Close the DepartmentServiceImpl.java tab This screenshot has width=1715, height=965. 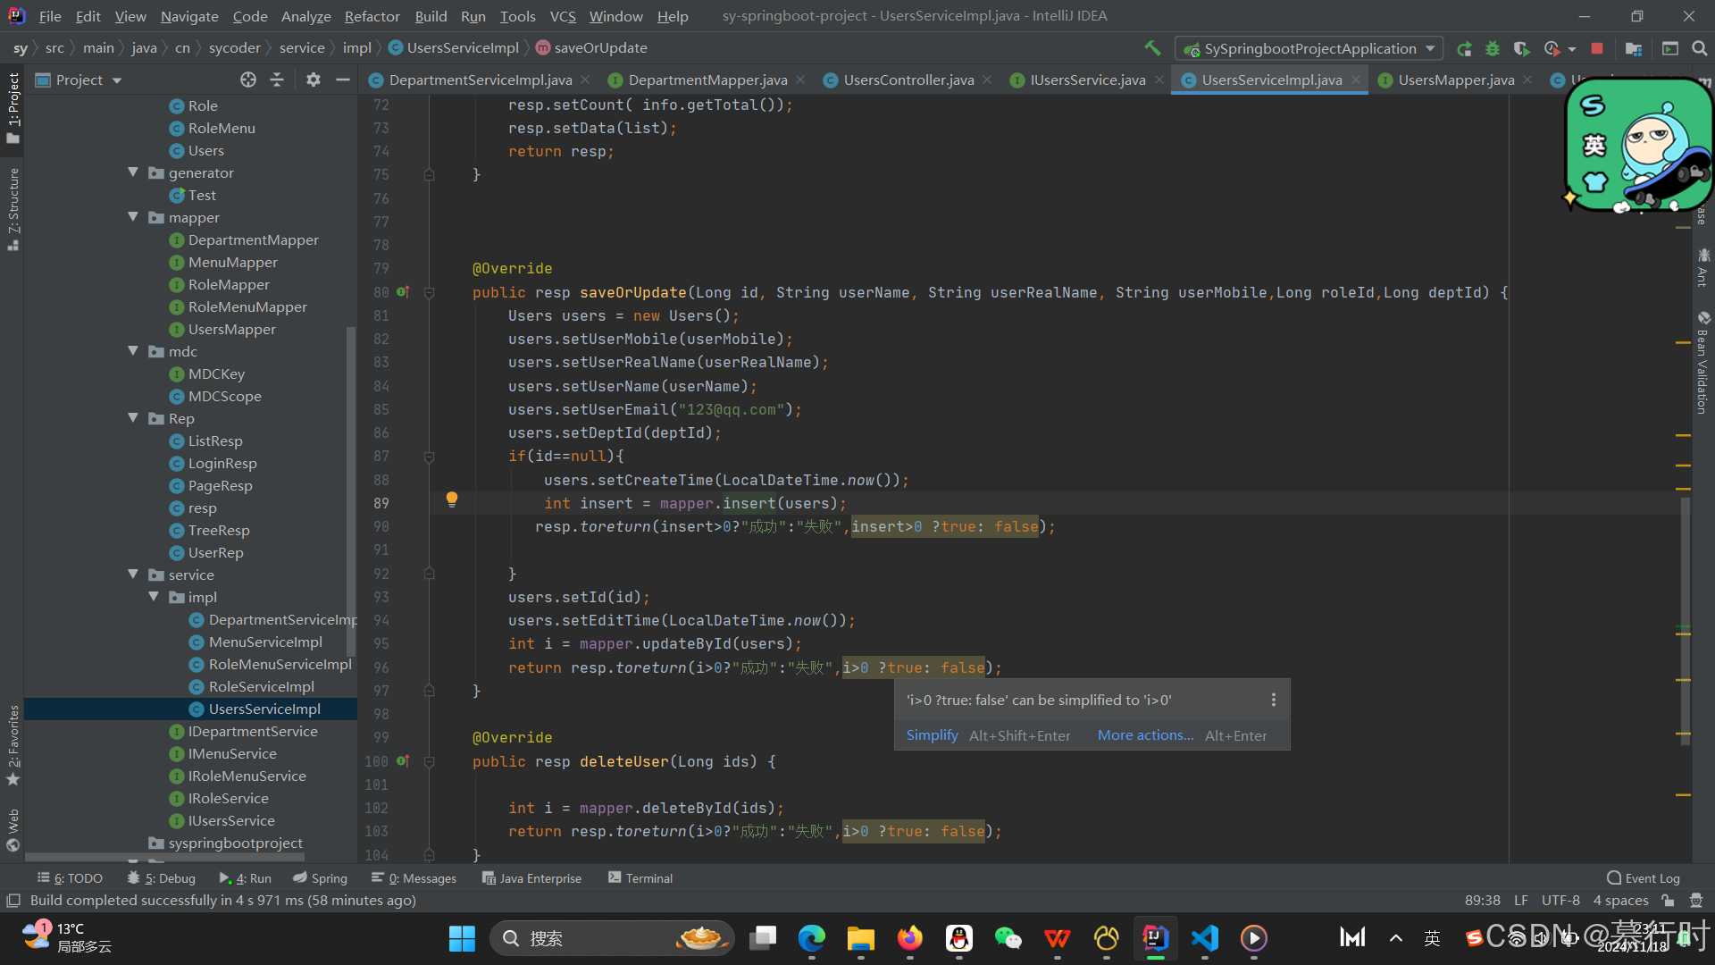click(x=585, y=80)
